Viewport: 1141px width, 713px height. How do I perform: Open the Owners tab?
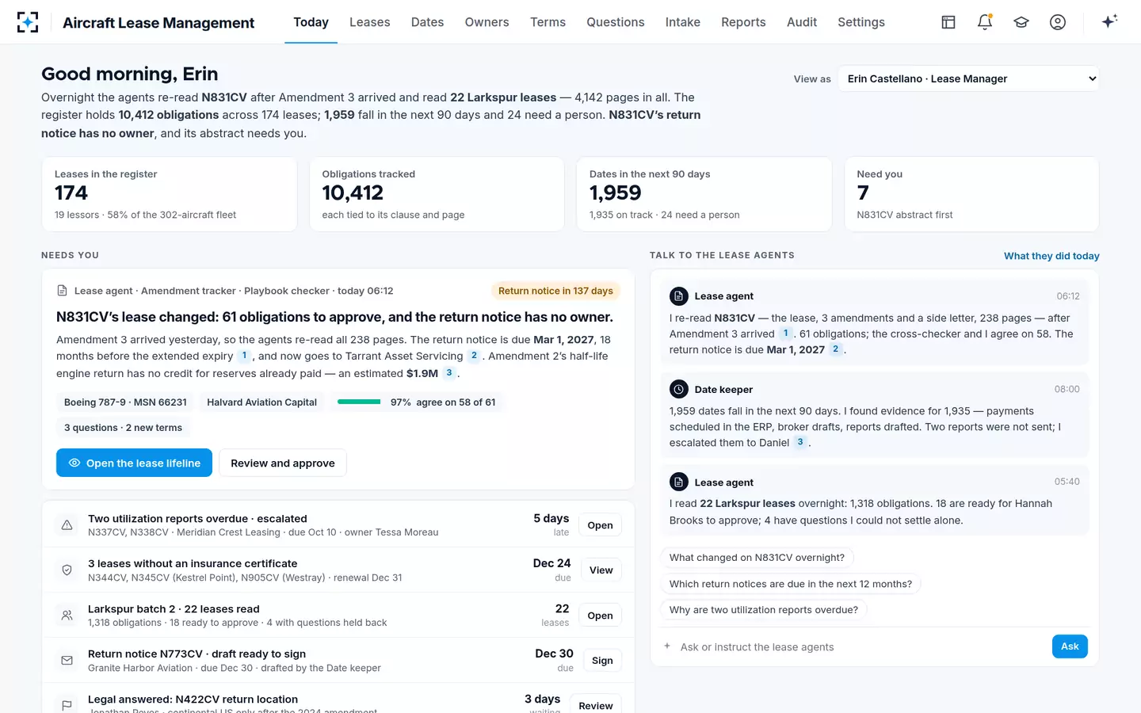pyautogui.click(x=487, y=22)
